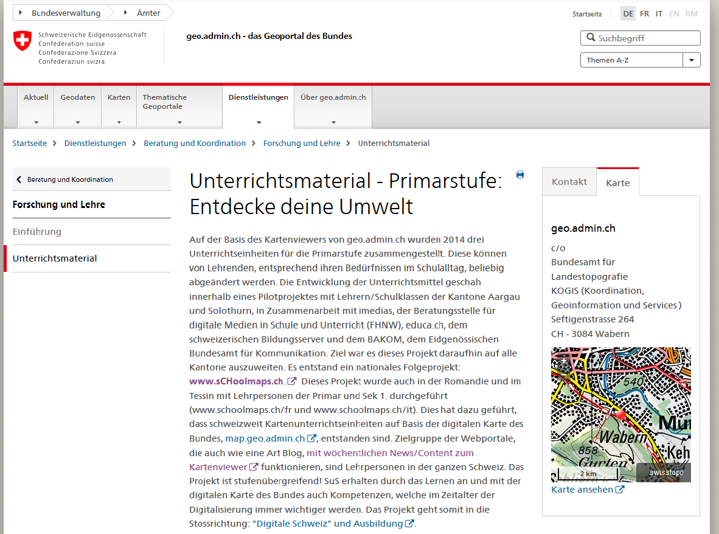Switch language to IT
719x534 pixels.
pyautogui.click(x=659, y=13)
